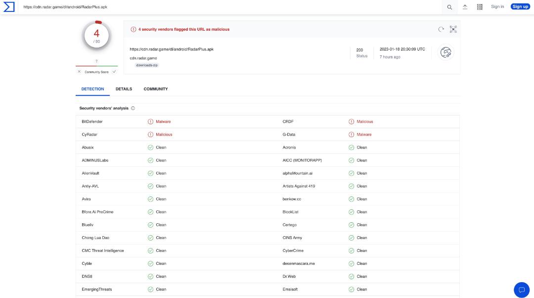Click the Community Score bar

pyautogui.click(x=97, y=66)
